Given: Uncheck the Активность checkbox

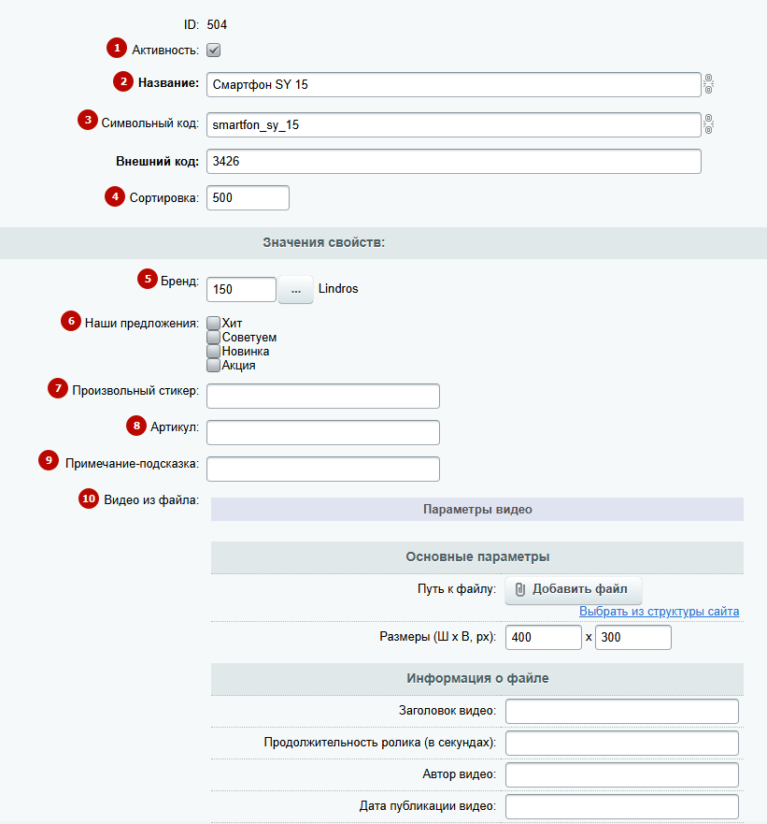Looking at the screenshot, I should pos(213,50).
